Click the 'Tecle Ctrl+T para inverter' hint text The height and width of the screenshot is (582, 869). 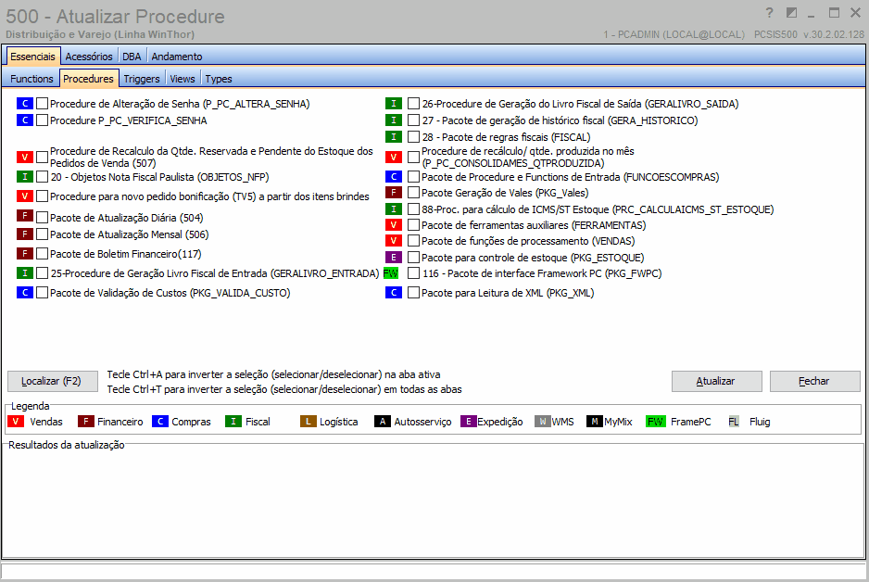click(284, 389)
